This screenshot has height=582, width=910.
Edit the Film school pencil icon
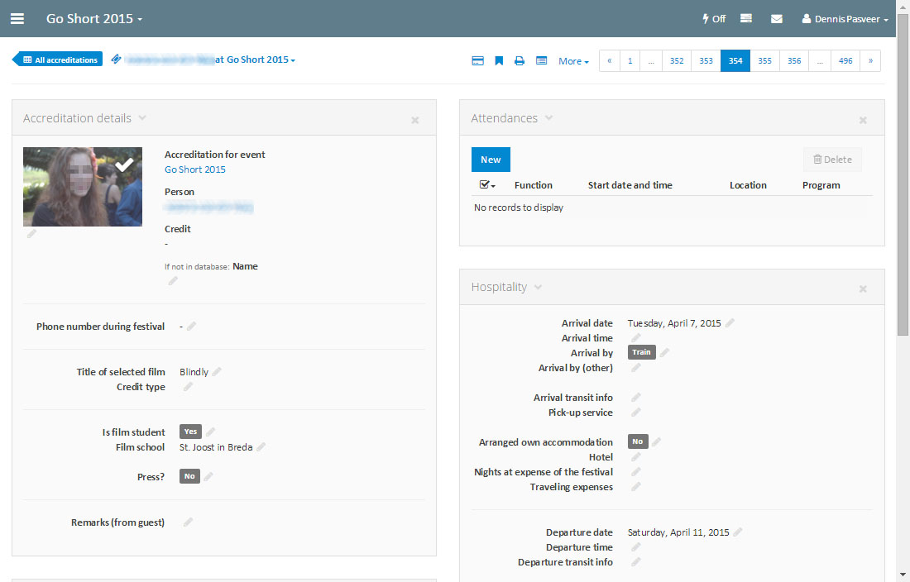[x=261, y=447]
